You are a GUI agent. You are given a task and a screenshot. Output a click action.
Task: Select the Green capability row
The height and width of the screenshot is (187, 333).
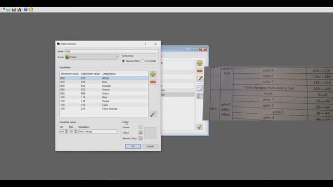(x=104, y=94)
